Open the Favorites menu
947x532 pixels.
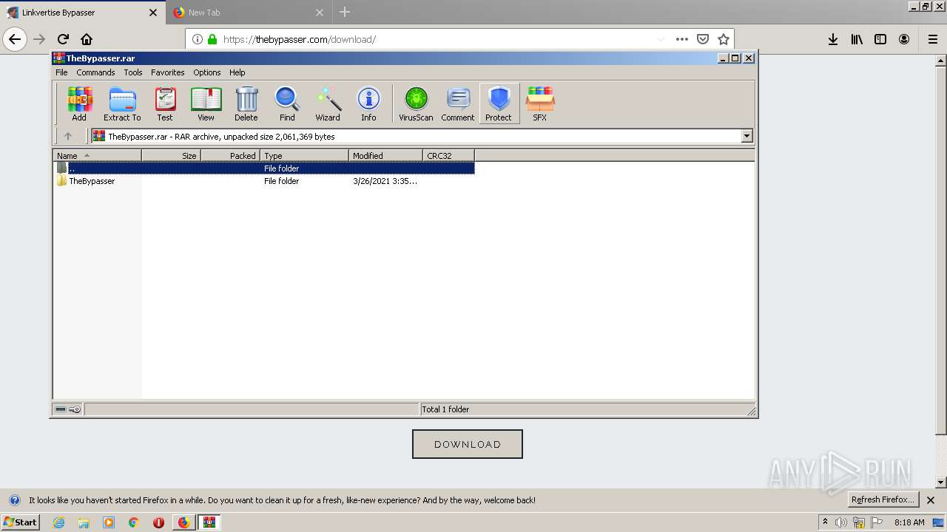click(x=168, y=72)
